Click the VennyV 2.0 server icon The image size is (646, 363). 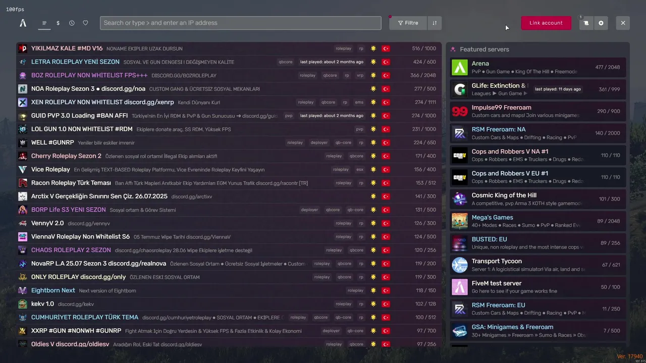pos(23,223)
